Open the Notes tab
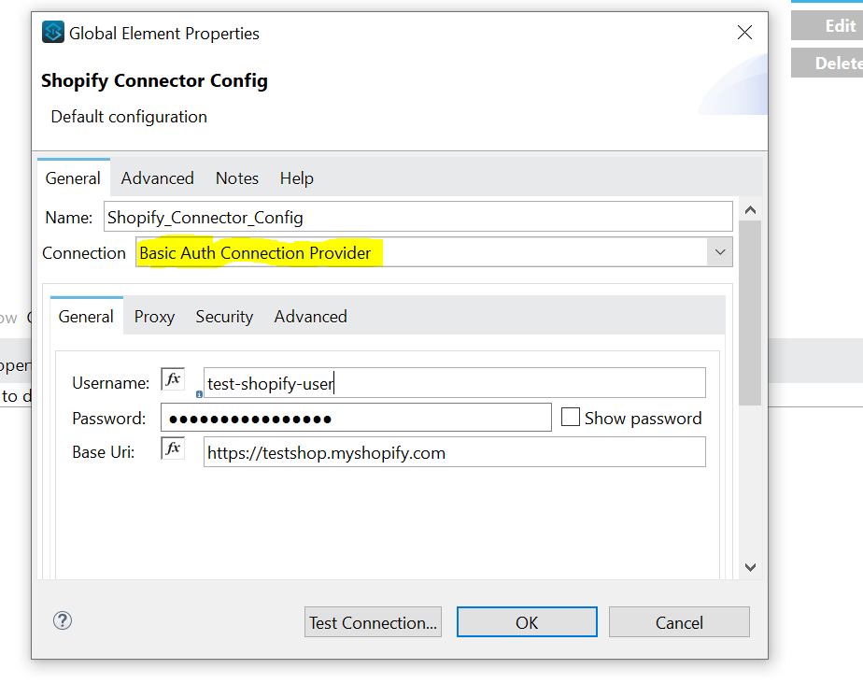863x683 pixels. (237, 178)
